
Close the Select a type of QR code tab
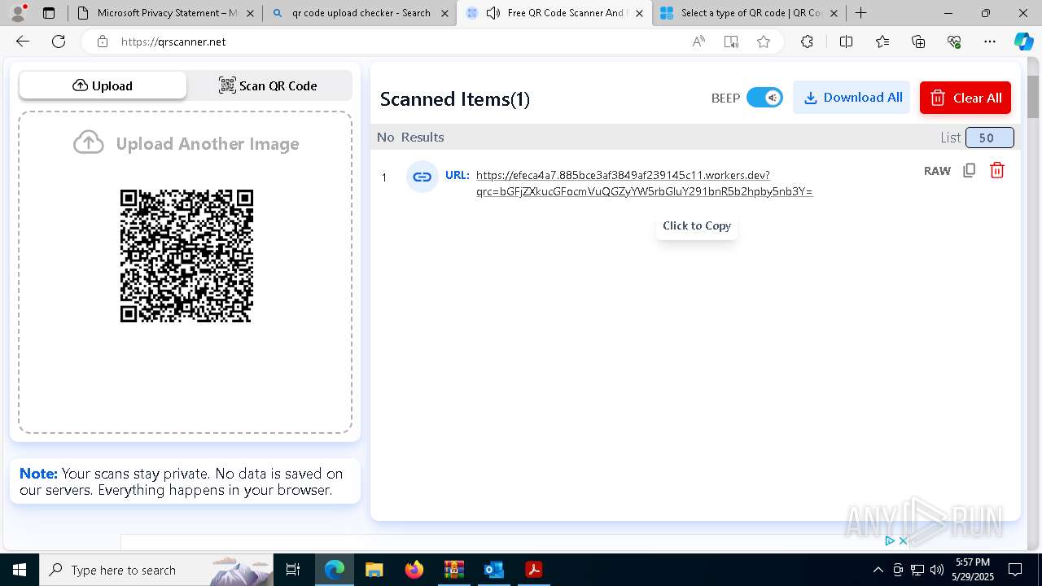834,13
